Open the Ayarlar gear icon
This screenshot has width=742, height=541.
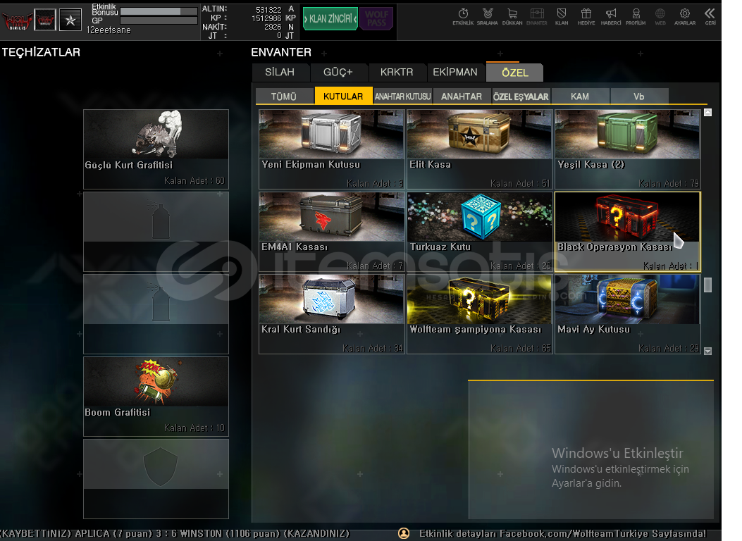685,16
